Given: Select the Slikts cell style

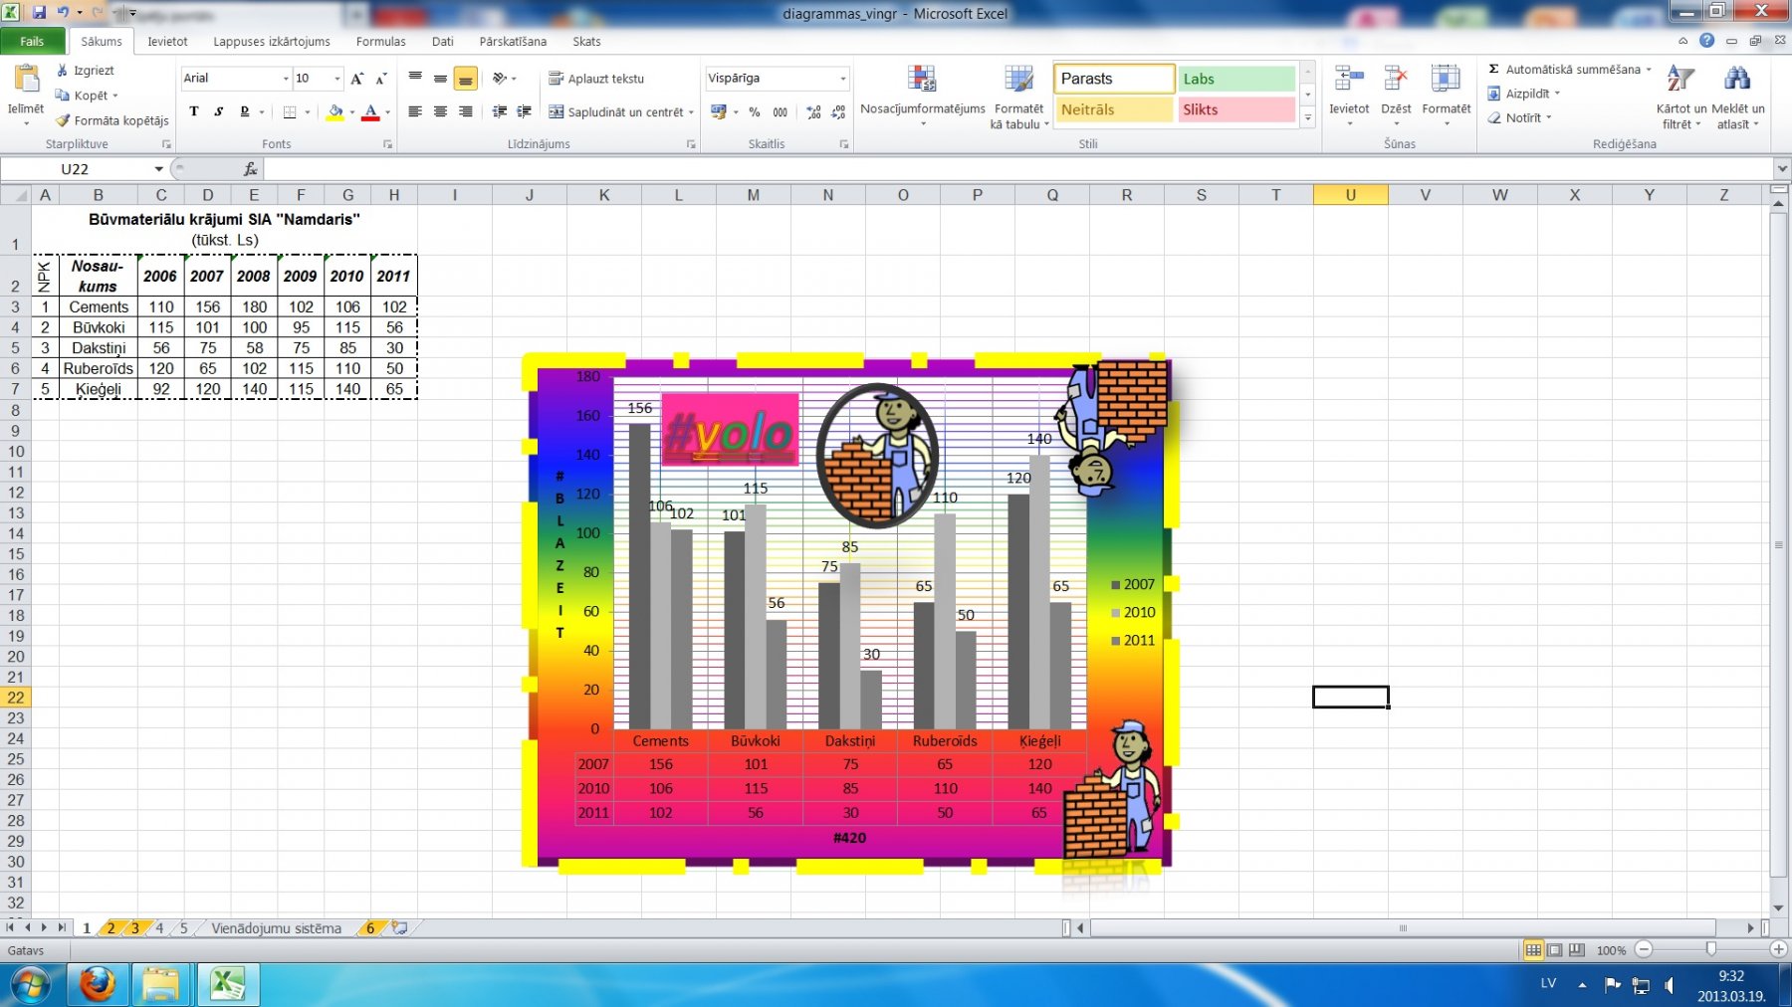Looking at the screenshot, I should coord(1236,109).
